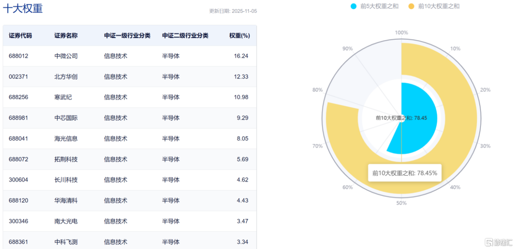Click the 中证一级行业分类 column header

[x=127, y=36]
